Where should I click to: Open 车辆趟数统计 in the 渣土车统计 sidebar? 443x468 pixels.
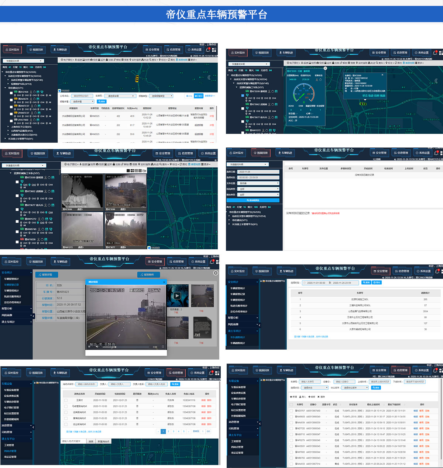click(x=238, y=343)
